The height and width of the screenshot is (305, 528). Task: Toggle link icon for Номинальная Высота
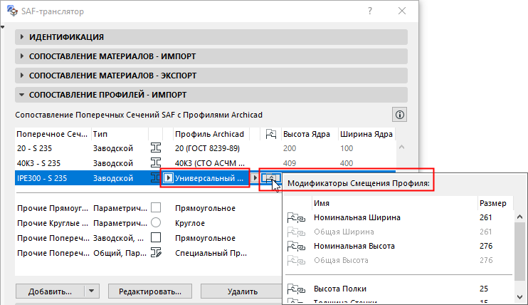[296, 247]
